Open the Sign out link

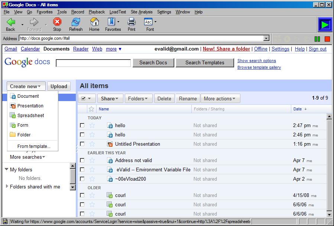point(318,49)
